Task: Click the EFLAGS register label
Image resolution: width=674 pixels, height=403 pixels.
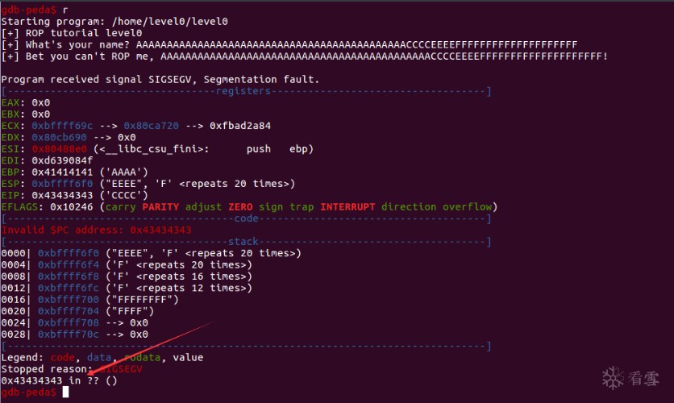Action: click(21, 206)
